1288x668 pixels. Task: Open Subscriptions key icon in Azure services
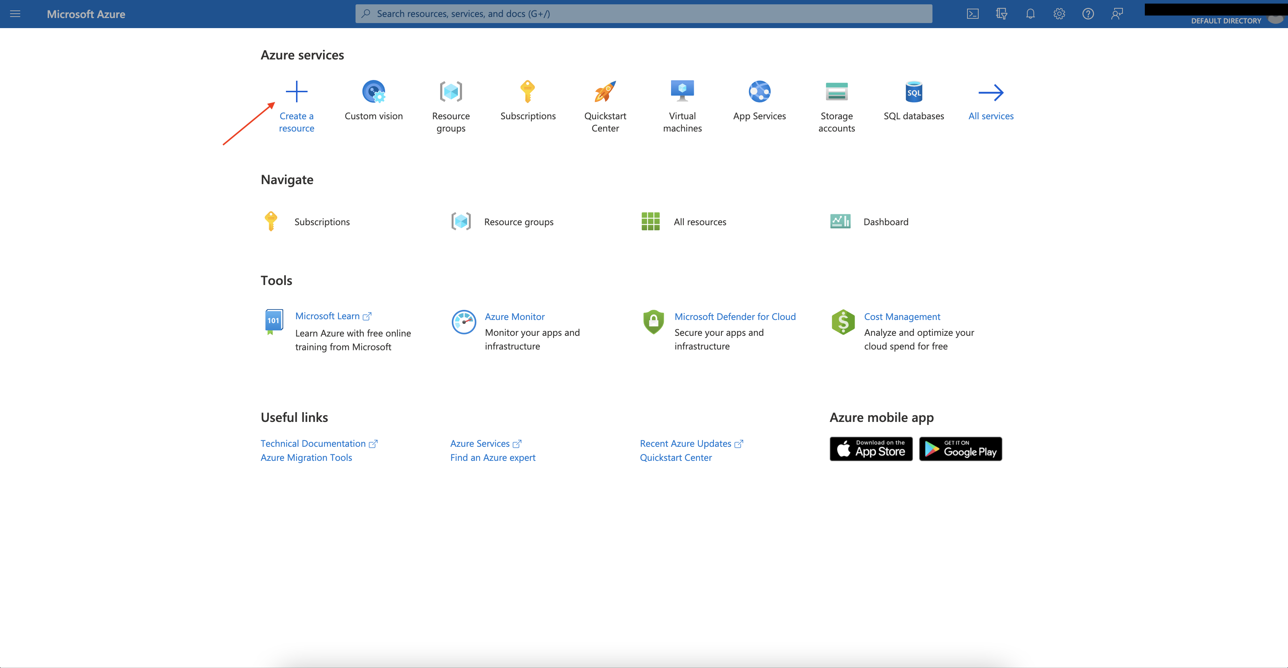click(528, 92)
